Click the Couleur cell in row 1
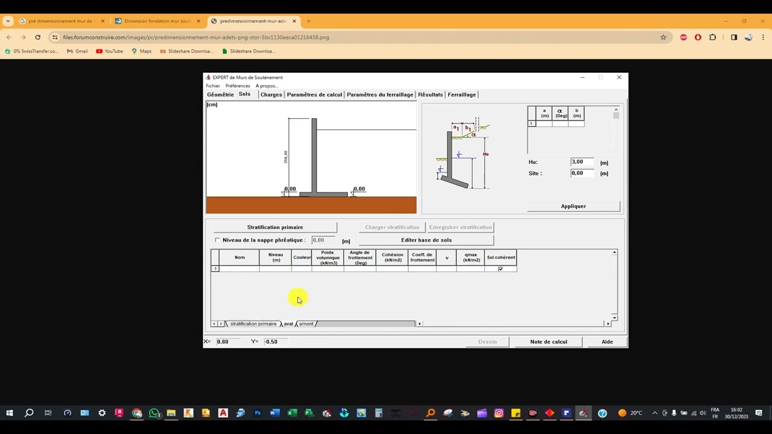The height and width of the screenshot is (434, 772). pos(302,269)
